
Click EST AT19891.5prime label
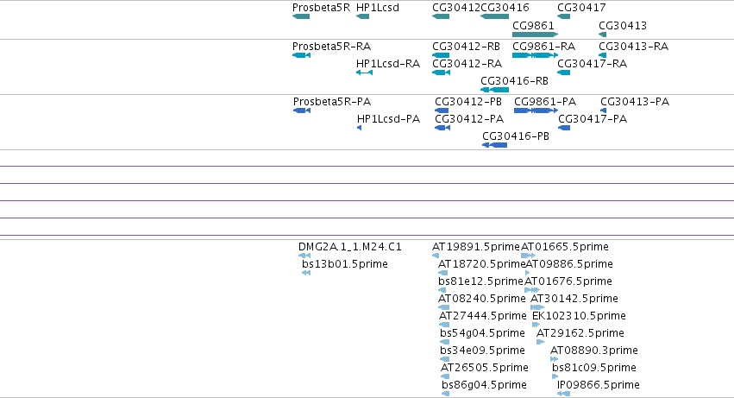tap(476, 247)
